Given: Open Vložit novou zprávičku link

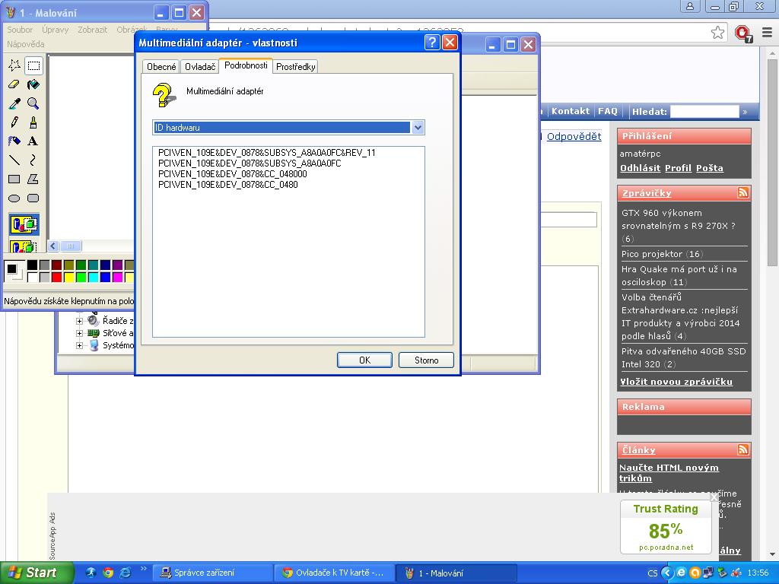Looking at the screenshot, I should pyautogui.click(x=676, y=382).
